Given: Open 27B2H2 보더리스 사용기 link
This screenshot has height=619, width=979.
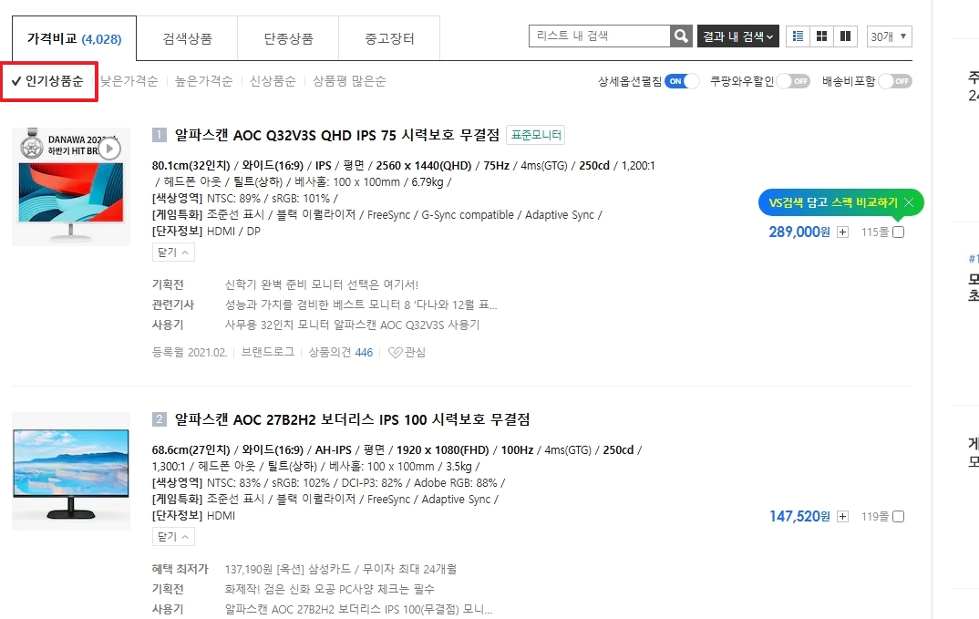Looking at the screenshot, I should (358, 609).
